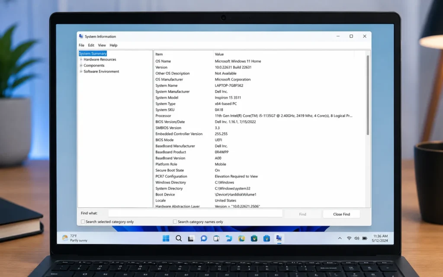Select the Locale row label
Screen dimensions: 443x277
point(161,200)
